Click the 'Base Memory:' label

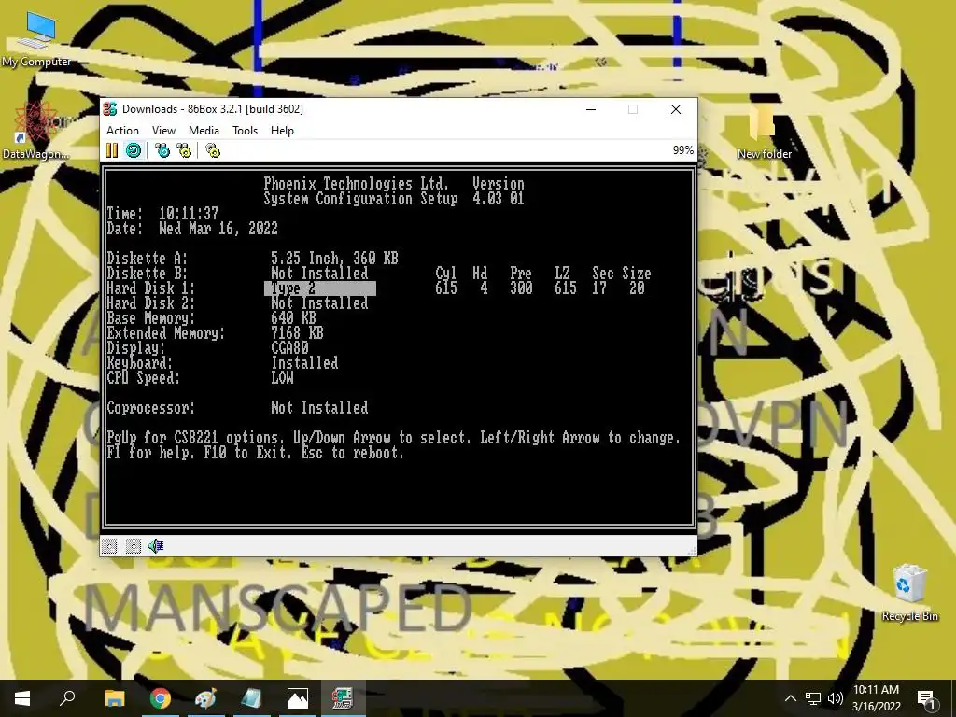[150, 318]
